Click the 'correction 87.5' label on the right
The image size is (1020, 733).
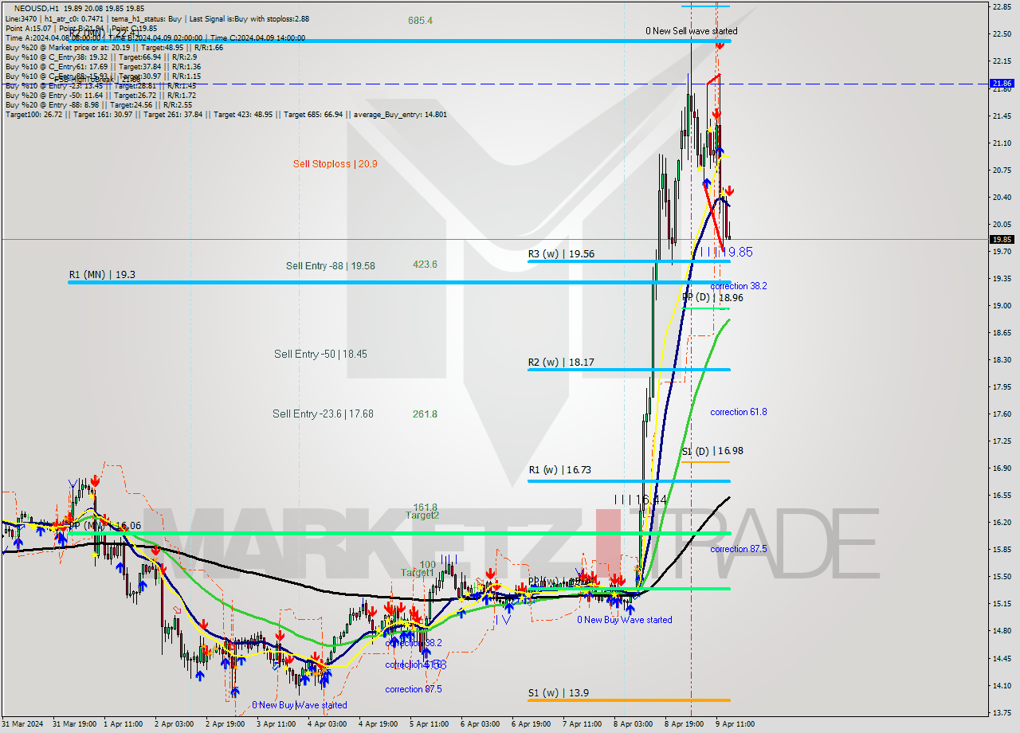(x=739, y=549)
